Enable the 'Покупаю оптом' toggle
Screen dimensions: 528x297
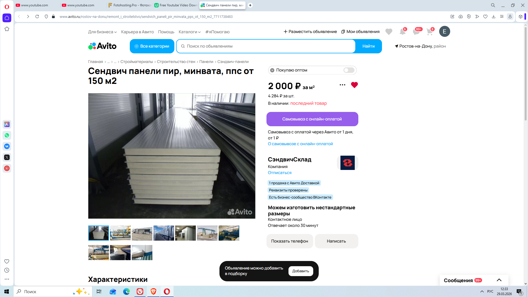tap(349, 70)
